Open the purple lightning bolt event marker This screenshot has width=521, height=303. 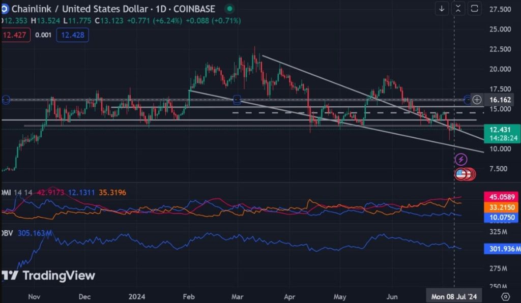(461, 160)
